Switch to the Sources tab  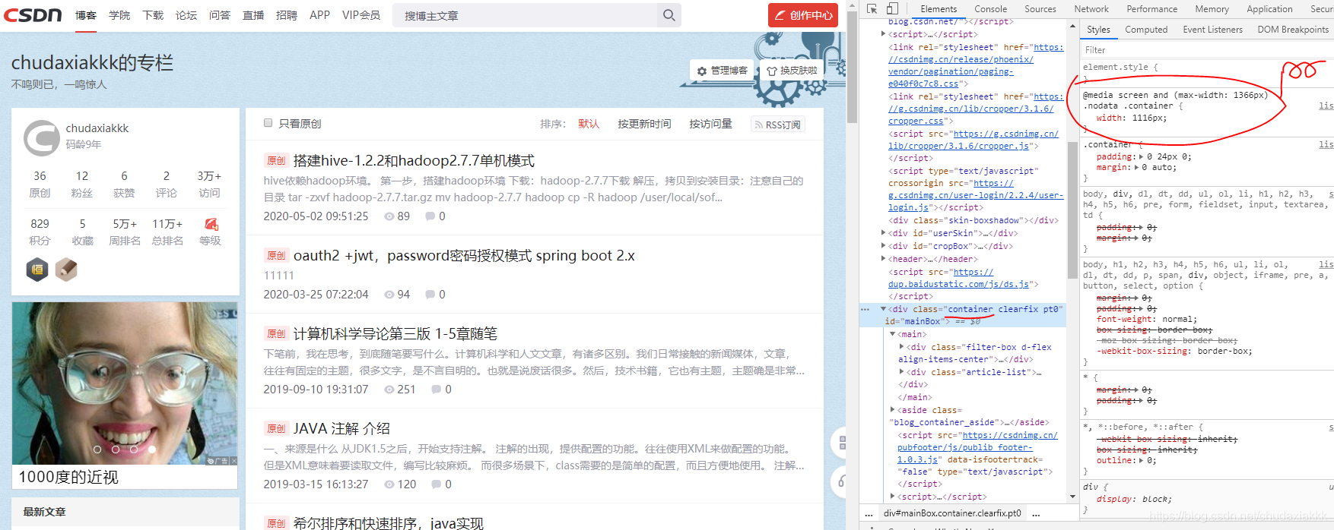coord(1040,9)
